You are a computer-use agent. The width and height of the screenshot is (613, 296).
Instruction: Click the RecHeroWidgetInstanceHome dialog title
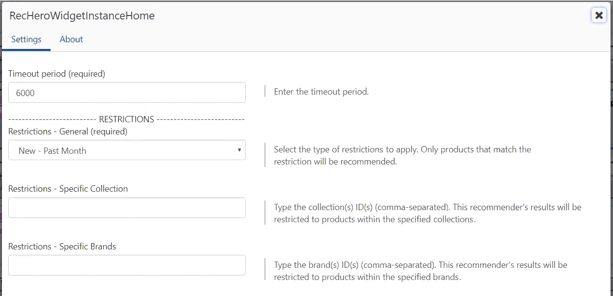tap(82, 16)
